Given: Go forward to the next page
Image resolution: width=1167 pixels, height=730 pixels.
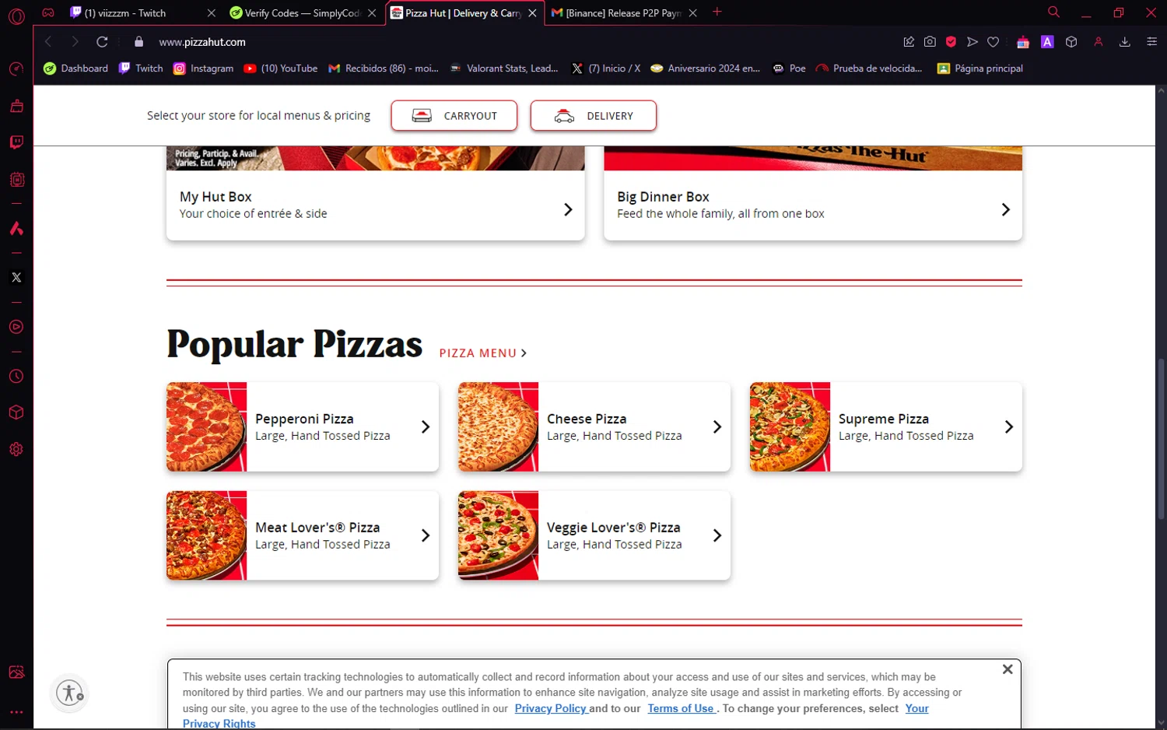Looking at the screenshot, I should click(75, 42).
